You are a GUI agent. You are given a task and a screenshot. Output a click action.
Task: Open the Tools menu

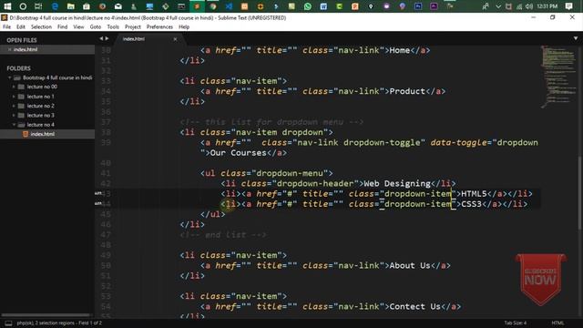(113, 26)
